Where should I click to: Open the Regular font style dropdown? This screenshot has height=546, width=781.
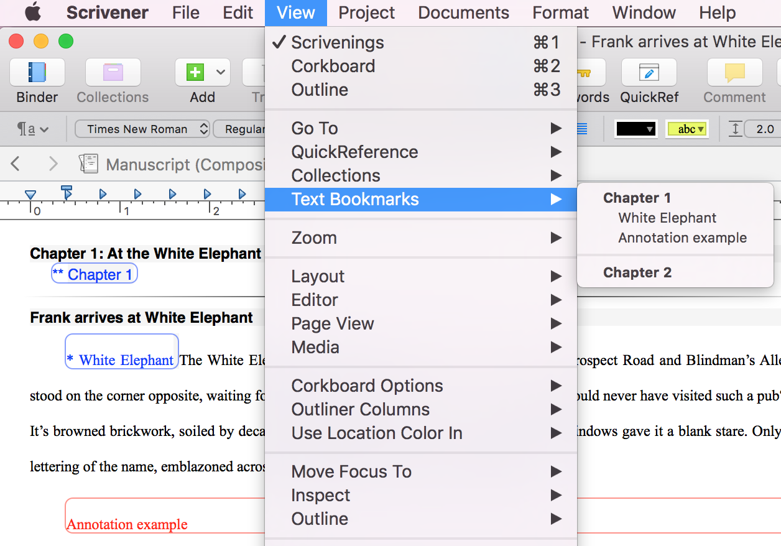(239, 129)
